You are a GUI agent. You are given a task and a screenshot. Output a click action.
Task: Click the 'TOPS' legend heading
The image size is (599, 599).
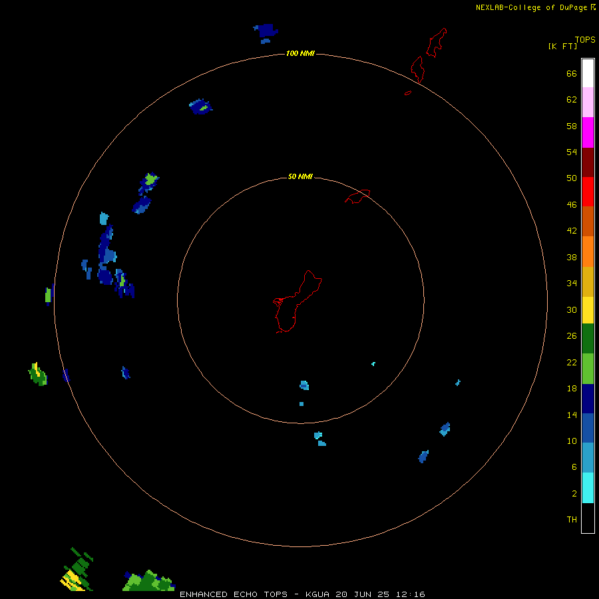[x=585, y=39]
